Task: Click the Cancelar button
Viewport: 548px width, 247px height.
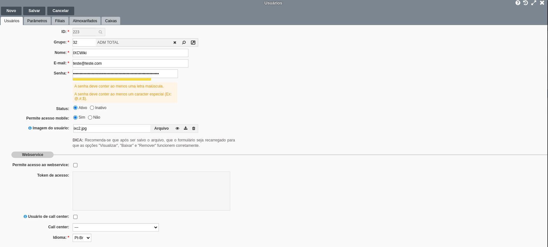Action: tap(61, 11)
